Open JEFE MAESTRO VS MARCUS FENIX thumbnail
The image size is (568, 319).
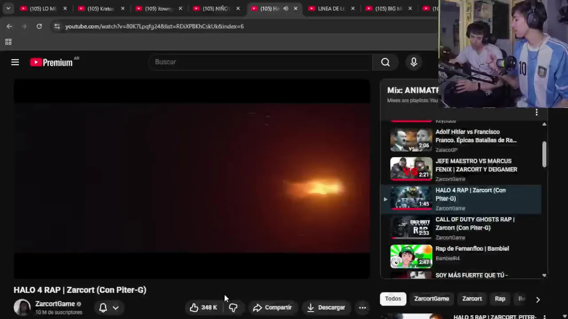[411, 169]
